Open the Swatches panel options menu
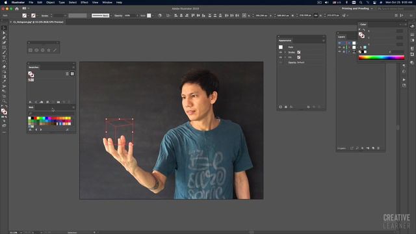The width and height of the screenshot is (416, 234). pos(73,67)
